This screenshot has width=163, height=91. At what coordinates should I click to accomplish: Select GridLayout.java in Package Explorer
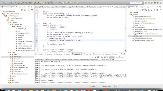pyautogui.click(x=20, y=65)
